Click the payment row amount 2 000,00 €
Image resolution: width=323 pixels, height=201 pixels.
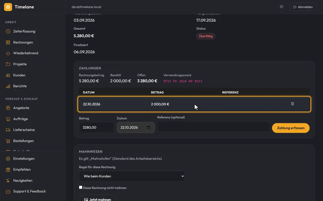(160, 104)
